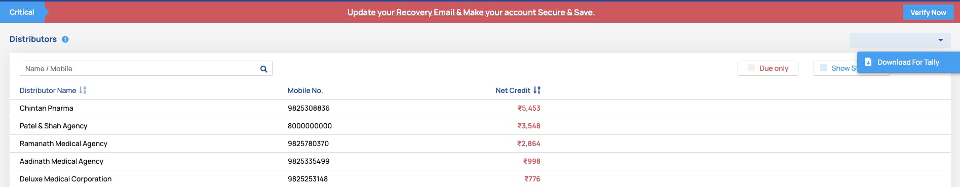
Task: Click the Critical alert label
Action: pyautogui.click(x=22, y=12)
